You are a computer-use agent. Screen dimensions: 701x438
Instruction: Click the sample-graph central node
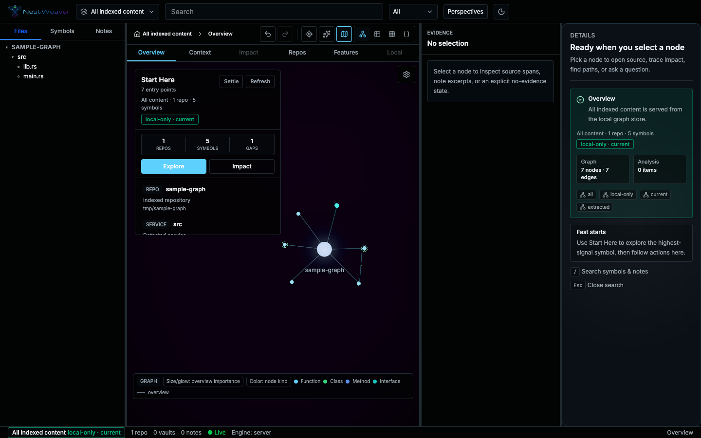(324, 249)
